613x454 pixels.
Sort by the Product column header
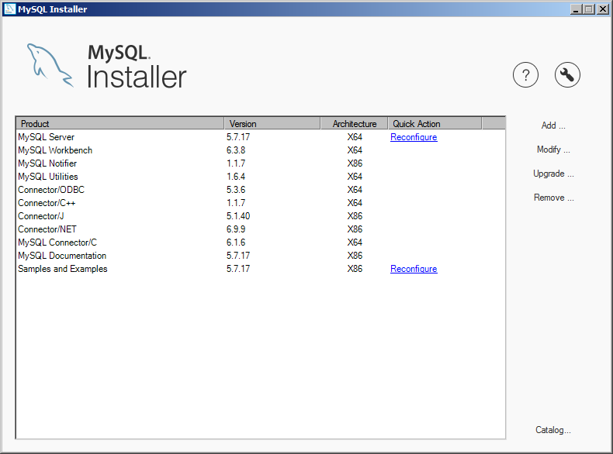click(120, 123)
